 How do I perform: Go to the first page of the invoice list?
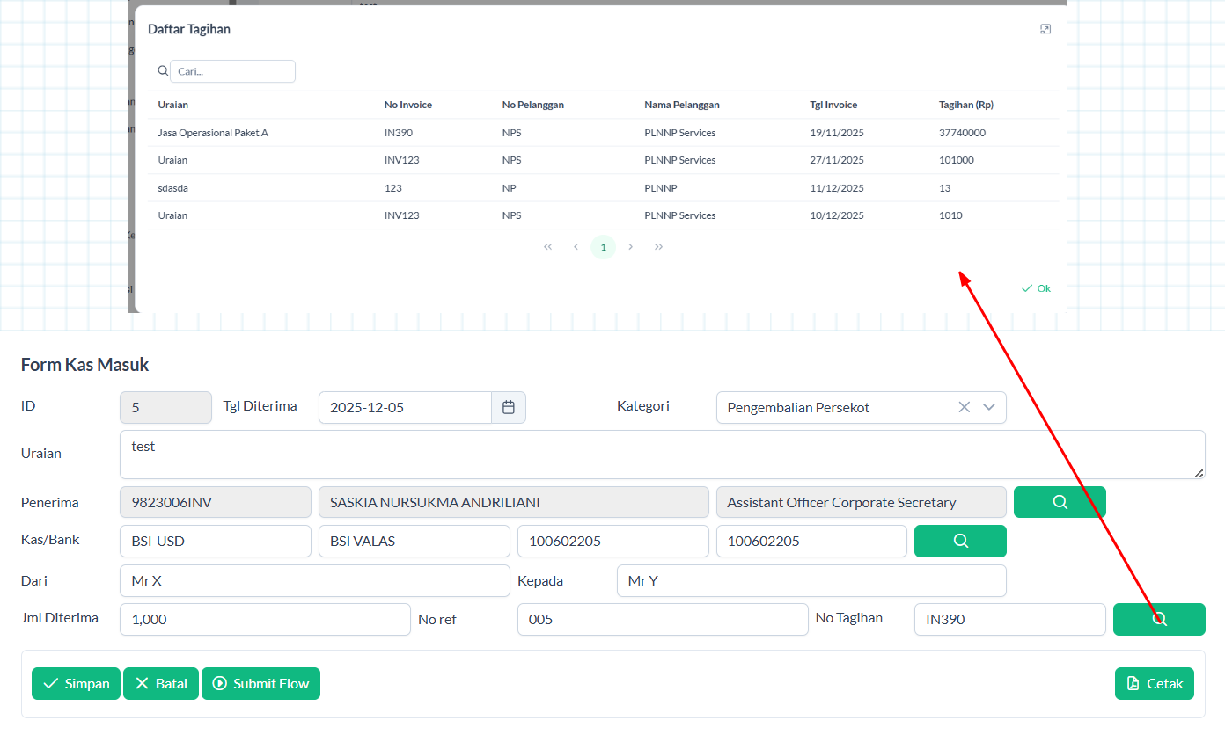click(x=547, y=247)
